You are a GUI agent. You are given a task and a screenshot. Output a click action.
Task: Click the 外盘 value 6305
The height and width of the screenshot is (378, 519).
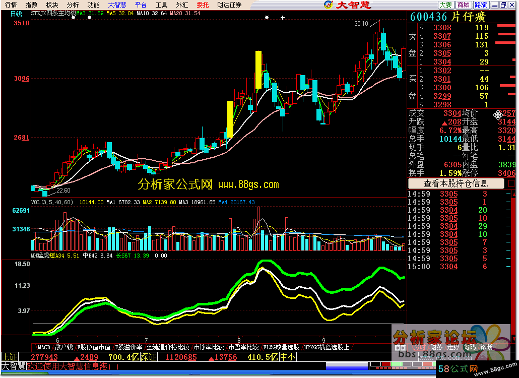click(453, 164)
